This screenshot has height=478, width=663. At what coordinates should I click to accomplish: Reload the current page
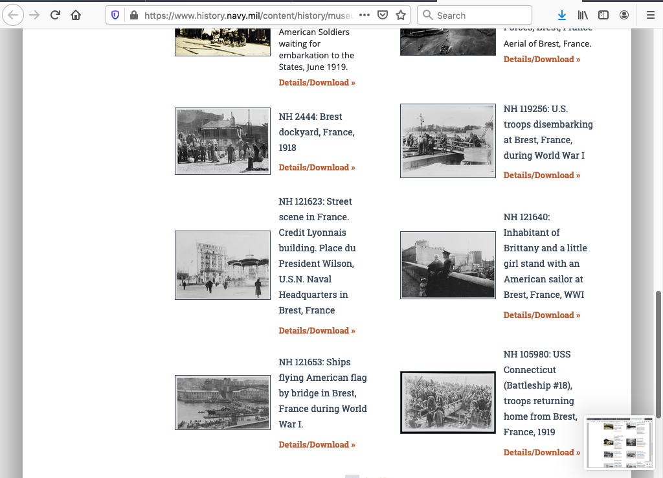tap(55, 15)
